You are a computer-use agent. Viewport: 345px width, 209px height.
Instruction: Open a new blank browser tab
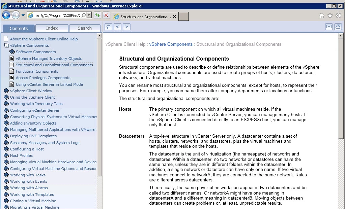click(x=183, y=16)
